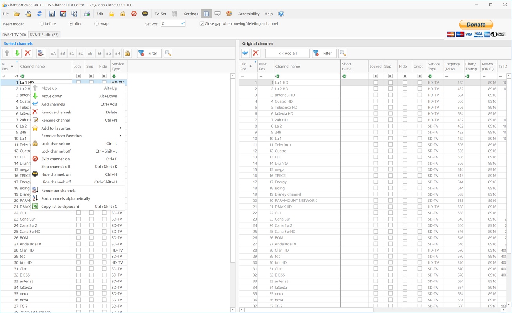The height and width of the screenshot is (313, 512).
Task: Click the Service Type filter cell in Original channels
Action: tap(435, 76)
